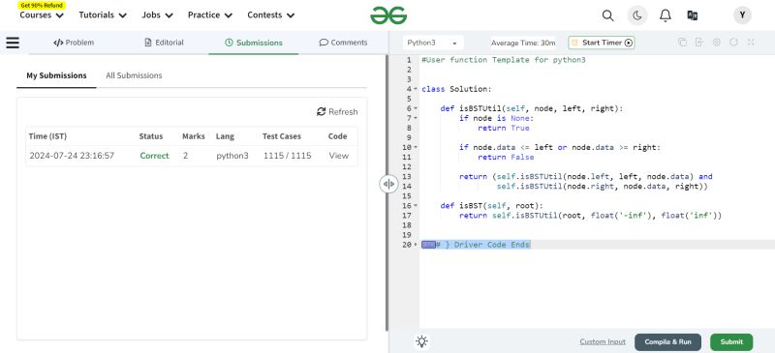Click the Marks column header
The width and height of the screenshot is (775, 353).
(193, 136)
